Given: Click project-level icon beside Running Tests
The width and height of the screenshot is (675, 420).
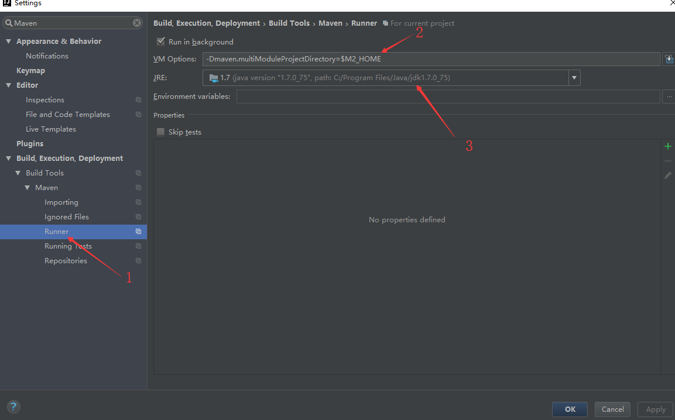Looking at the screenshot, I should point(138,246).
